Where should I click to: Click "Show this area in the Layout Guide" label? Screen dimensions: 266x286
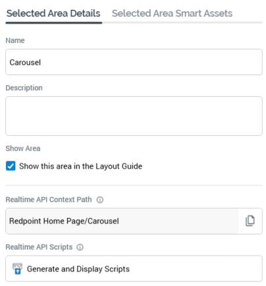click(80, 166)
